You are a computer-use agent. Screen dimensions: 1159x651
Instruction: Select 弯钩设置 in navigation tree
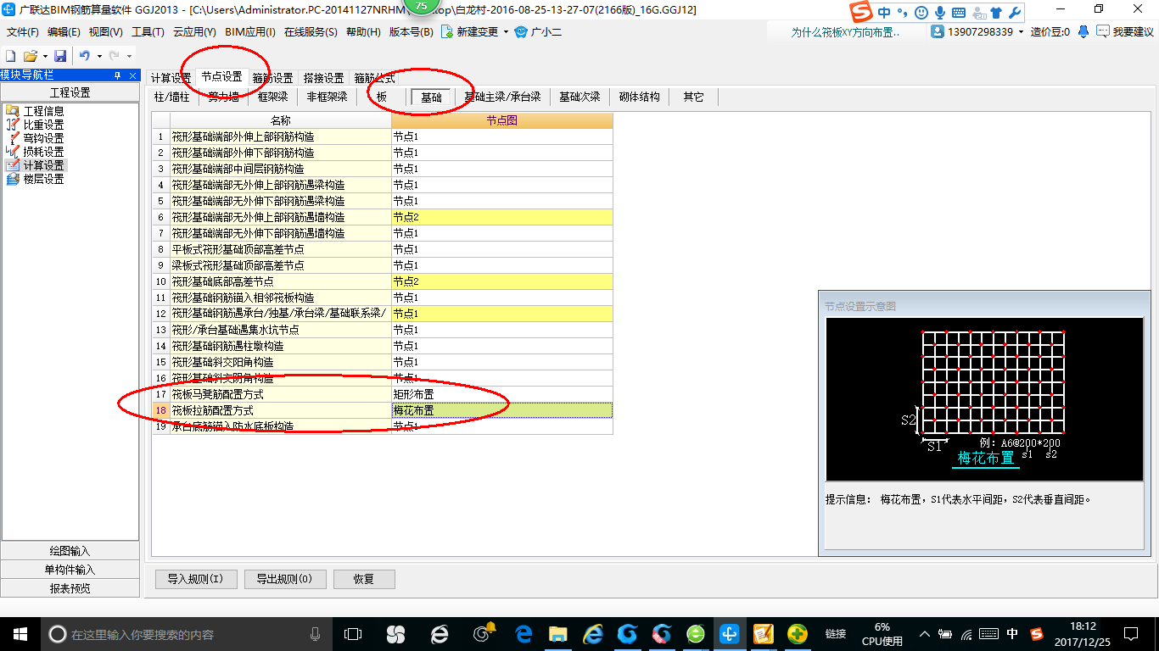point(43,138)
